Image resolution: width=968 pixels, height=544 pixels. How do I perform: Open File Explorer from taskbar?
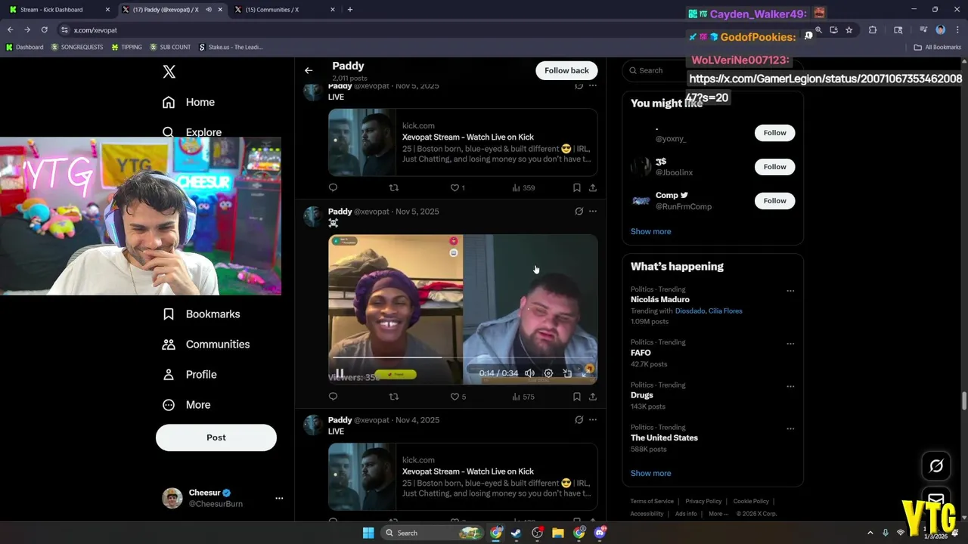(558, 533)
